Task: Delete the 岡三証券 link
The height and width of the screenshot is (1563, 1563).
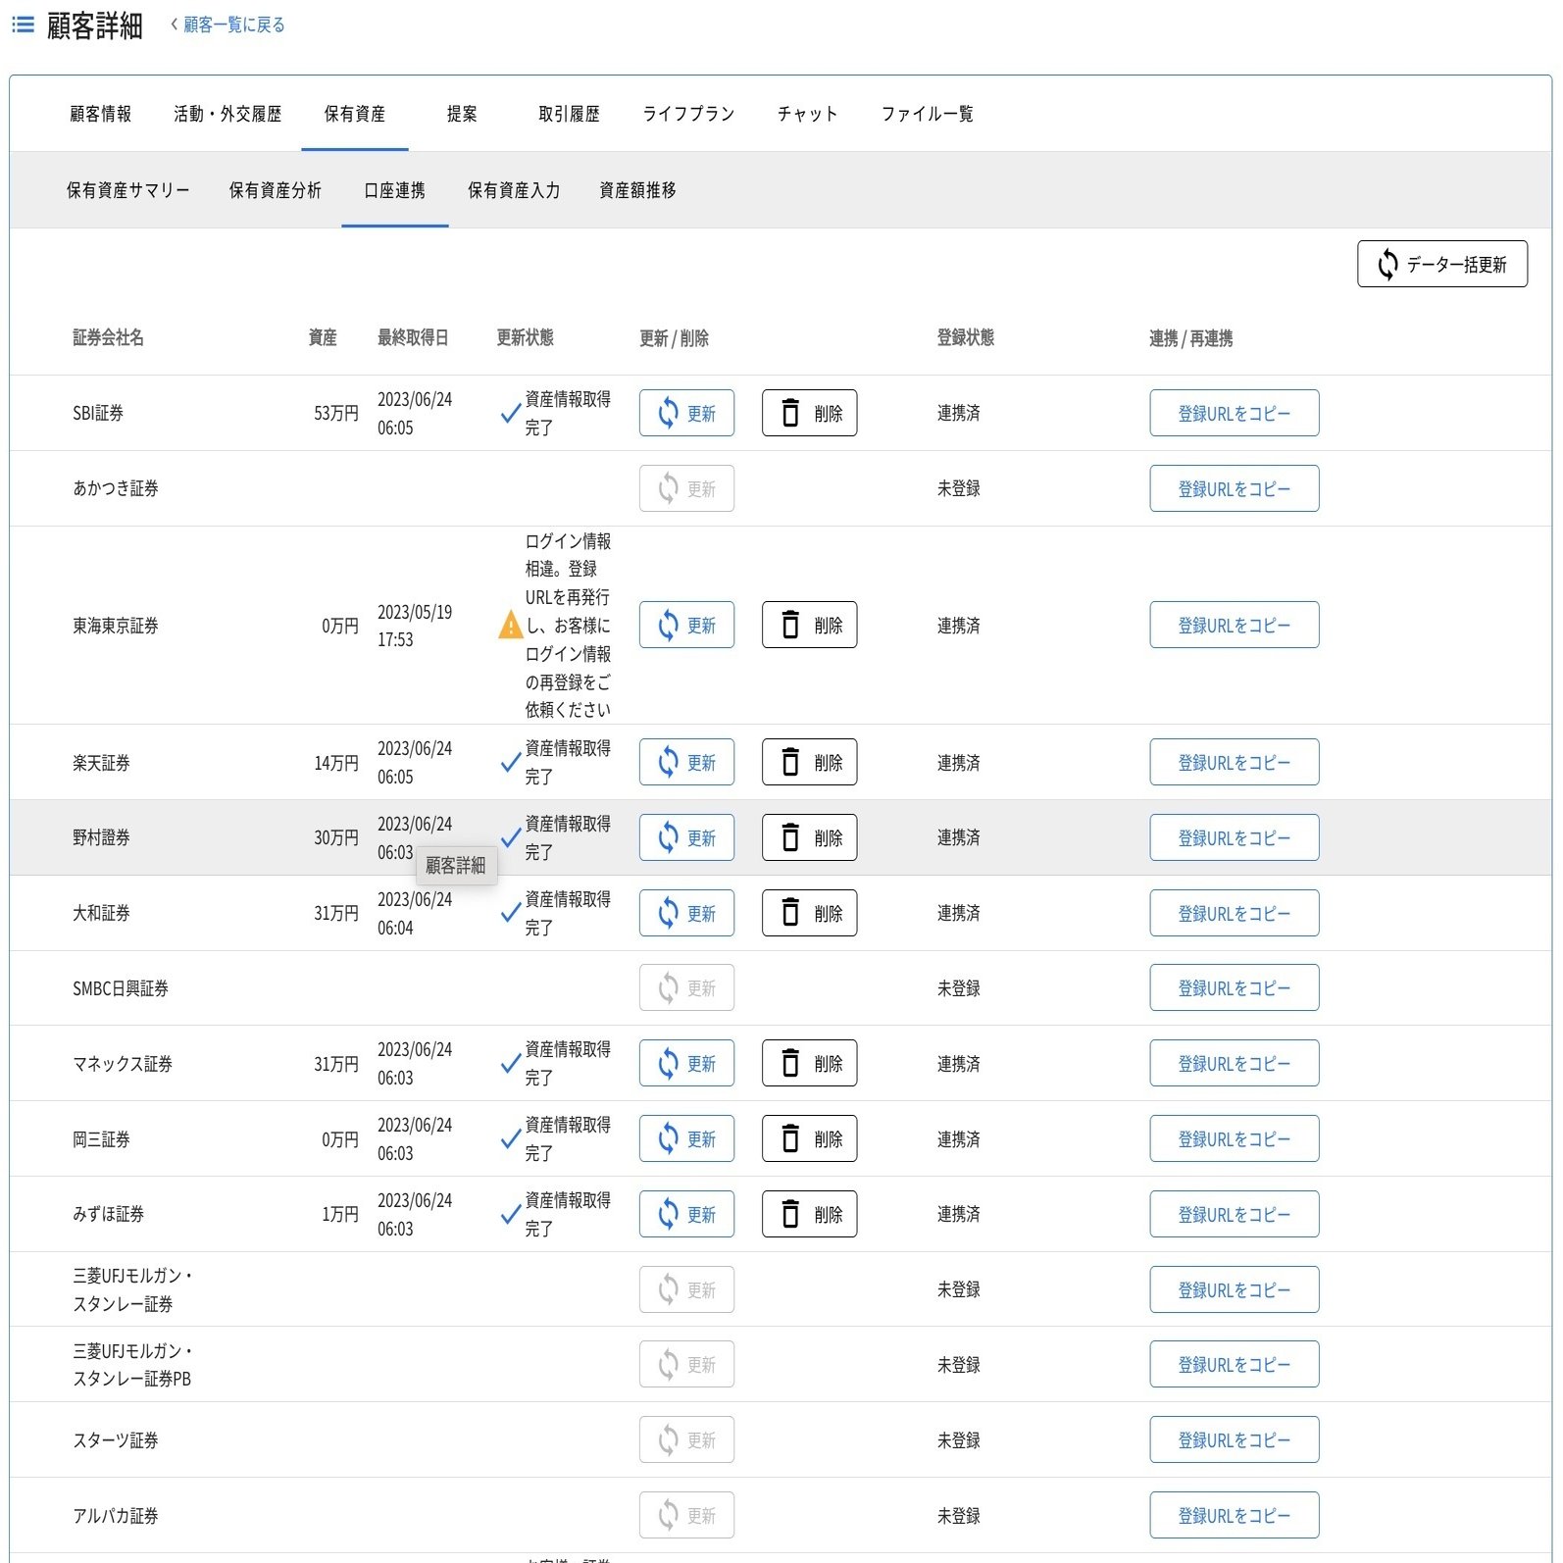Action: 809,1138
